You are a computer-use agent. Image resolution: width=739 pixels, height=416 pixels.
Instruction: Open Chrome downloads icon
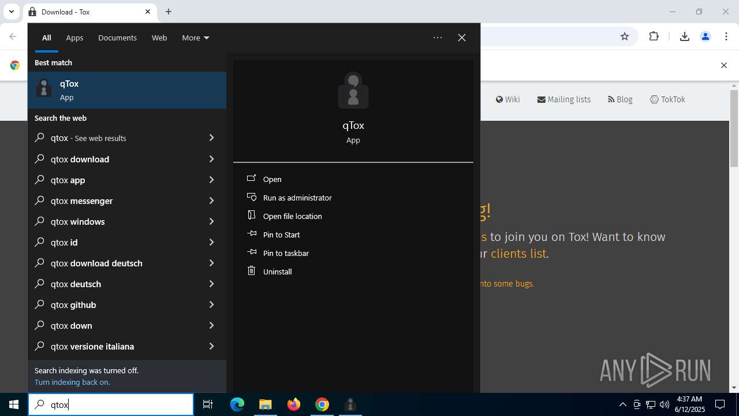pos(685,36)
